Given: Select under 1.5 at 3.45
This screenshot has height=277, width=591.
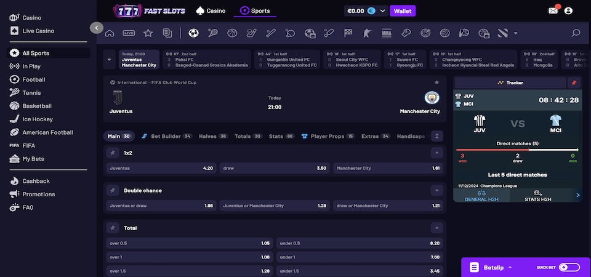Looking at the screenshot, I should point(360,271).
